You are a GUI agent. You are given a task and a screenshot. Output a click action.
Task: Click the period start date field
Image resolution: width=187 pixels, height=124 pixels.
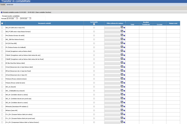point(11,19)
